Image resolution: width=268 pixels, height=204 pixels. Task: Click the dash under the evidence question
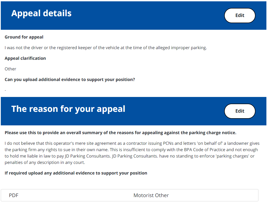(5, 90)
